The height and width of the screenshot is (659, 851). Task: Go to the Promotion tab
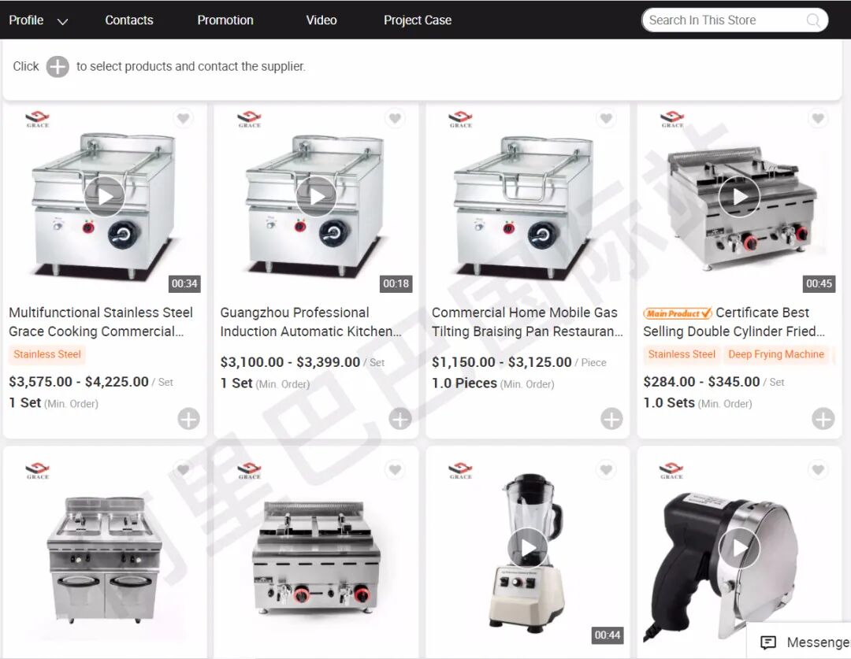pos(225,20)
